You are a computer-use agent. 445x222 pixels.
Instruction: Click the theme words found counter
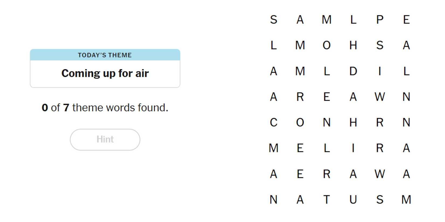(105, 108)
